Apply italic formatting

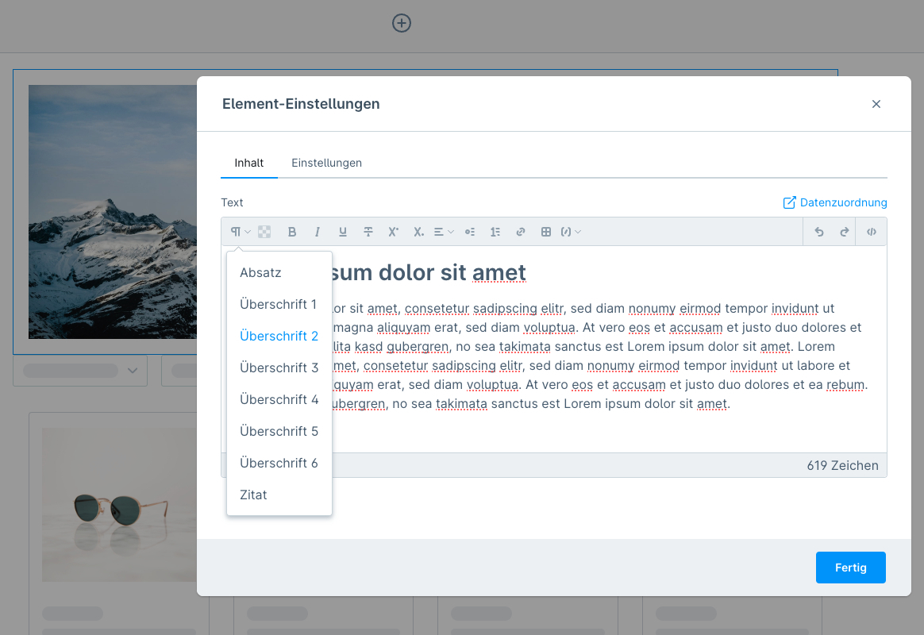[318, 232]
